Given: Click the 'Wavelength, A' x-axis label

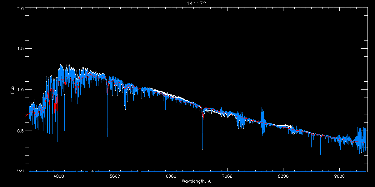Looking at the screenshot, I should [x=196, y=181].
